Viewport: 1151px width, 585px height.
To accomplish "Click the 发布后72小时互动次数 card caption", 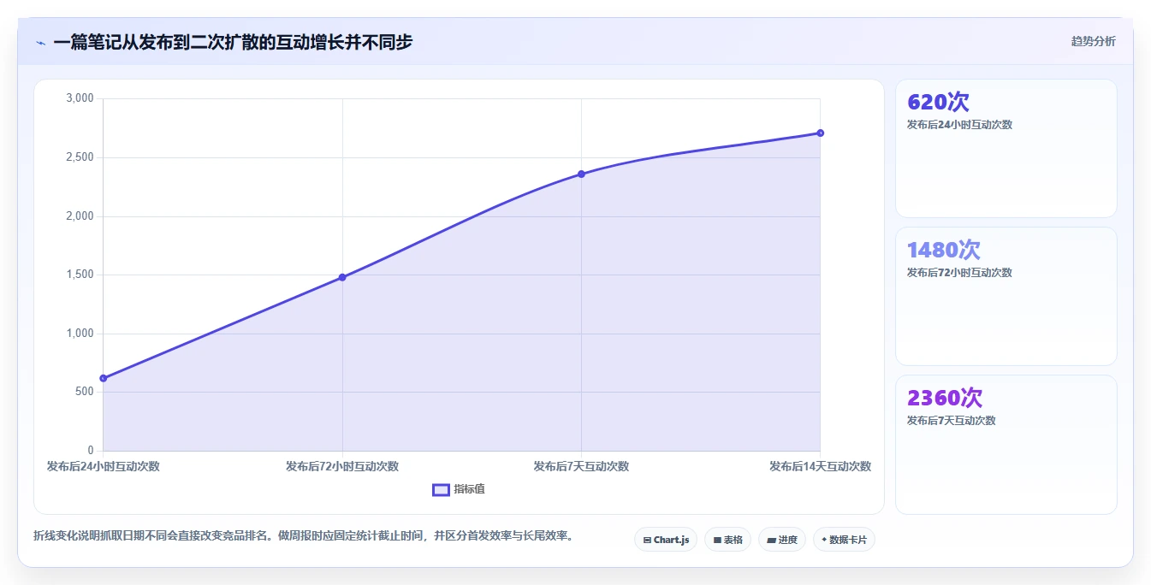I will click(x=959, y=272).
